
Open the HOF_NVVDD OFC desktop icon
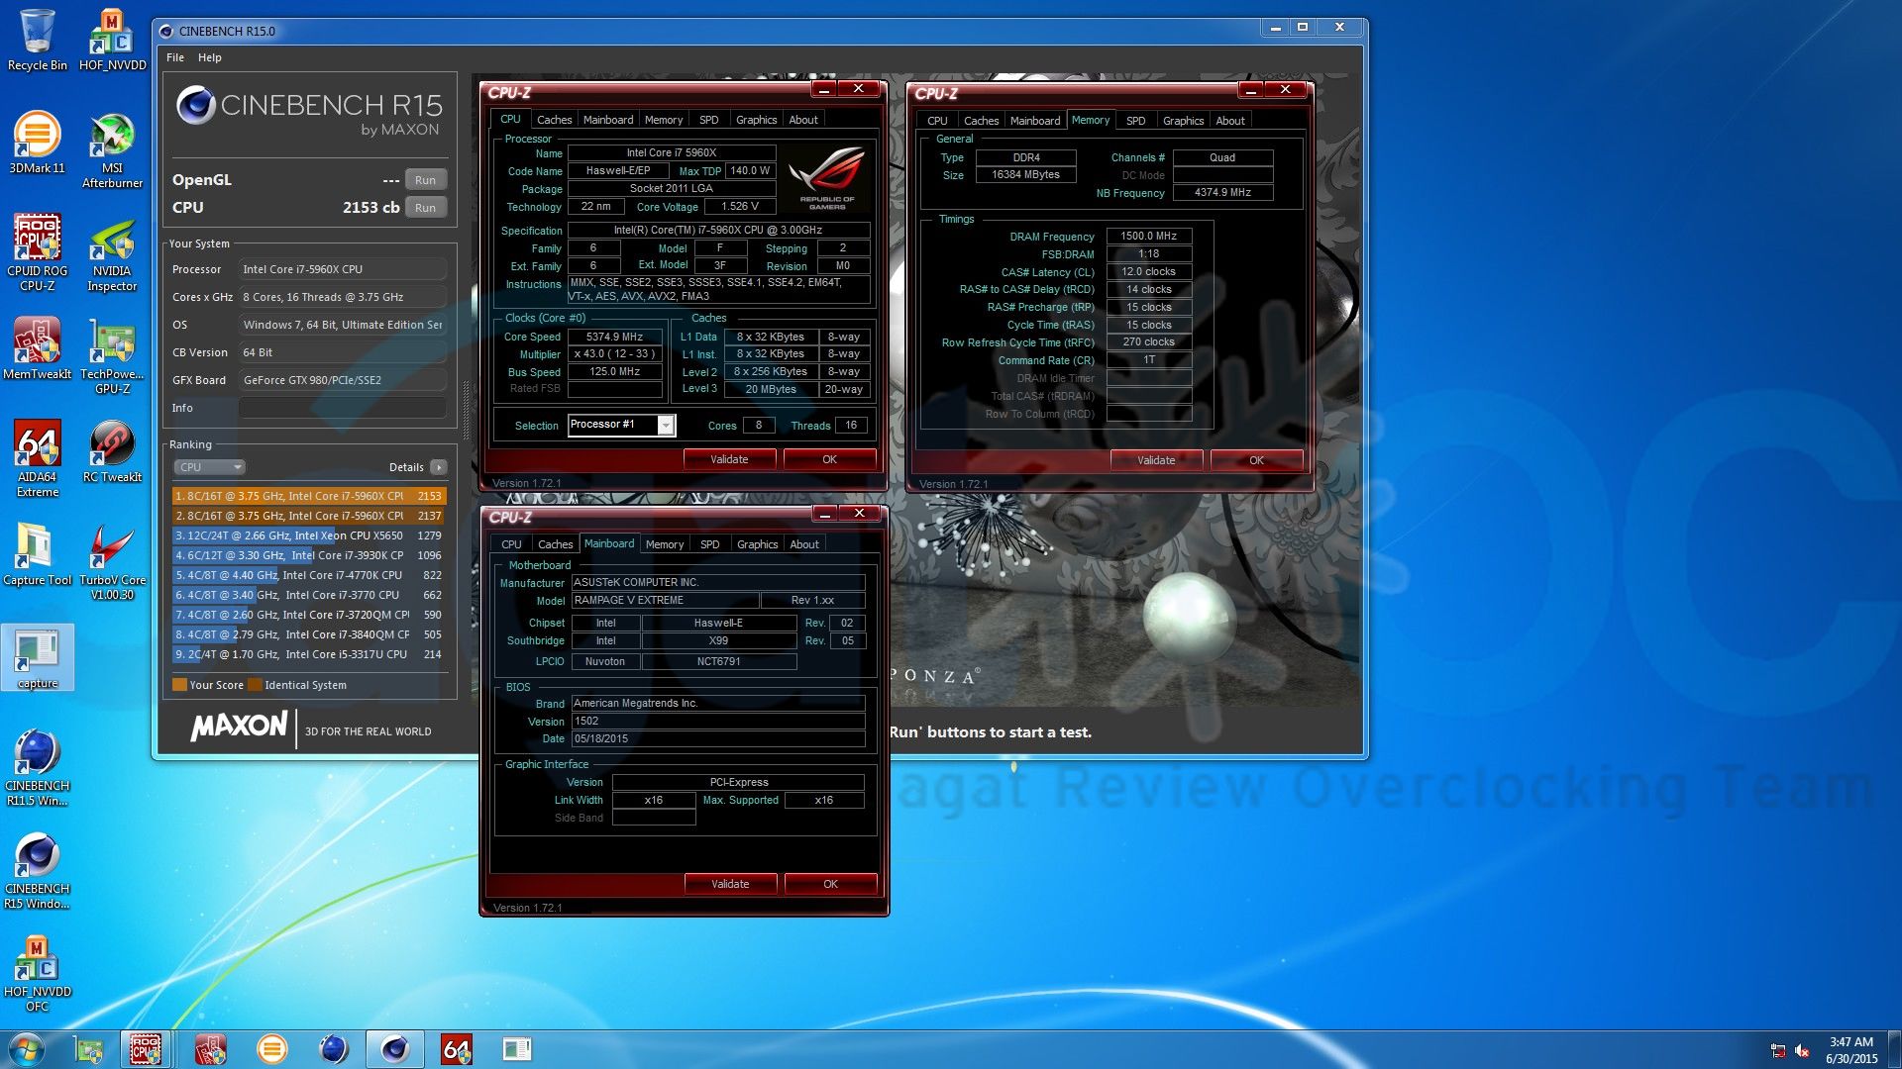[37, 974]
